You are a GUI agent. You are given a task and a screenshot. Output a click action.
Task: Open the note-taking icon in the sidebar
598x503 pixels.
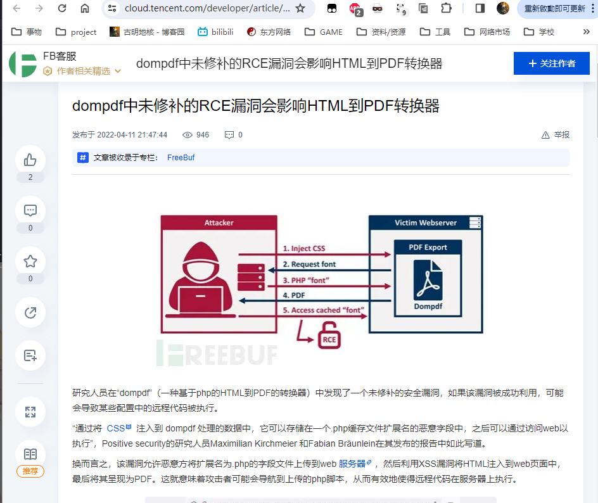point(30,355)
